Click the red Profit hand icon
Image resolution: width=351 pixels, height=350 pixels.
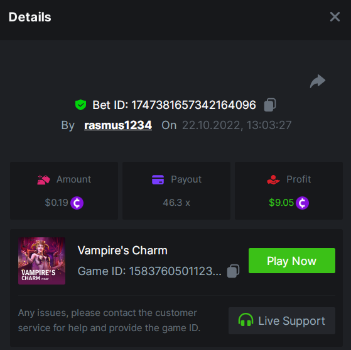(273, 179)
